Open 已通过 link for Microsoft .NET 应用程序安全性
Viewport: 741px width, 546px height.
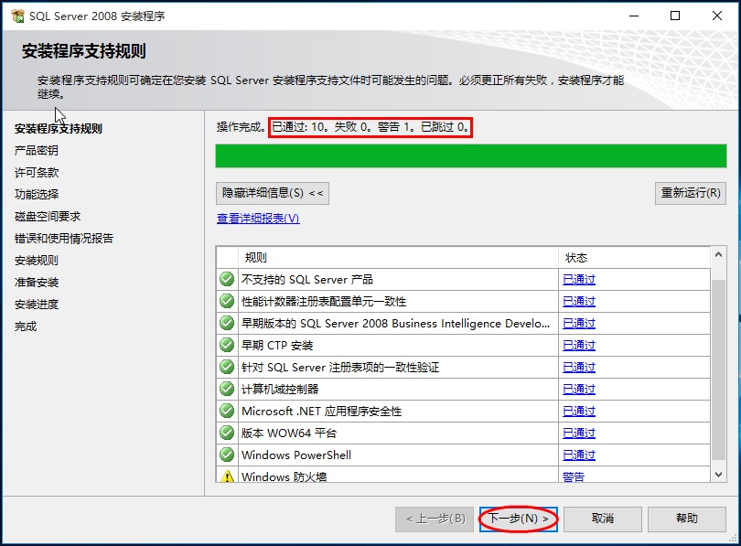click(x=579, y=412)
